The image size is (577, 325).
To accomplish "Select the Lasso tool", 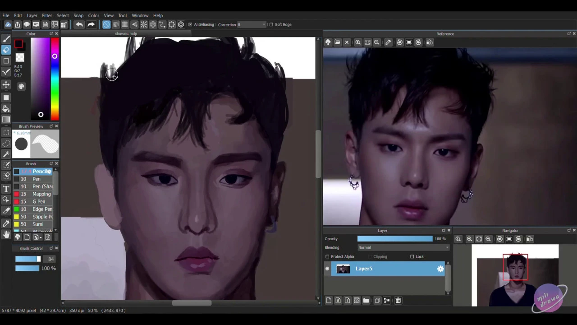I will tap(6, 143).
